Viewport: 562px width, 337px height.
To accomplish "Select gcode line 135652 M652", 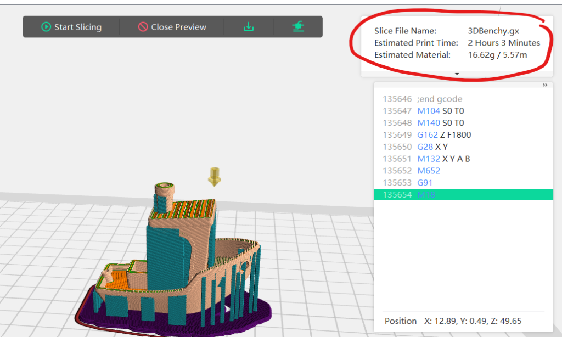I will [463, 171].
